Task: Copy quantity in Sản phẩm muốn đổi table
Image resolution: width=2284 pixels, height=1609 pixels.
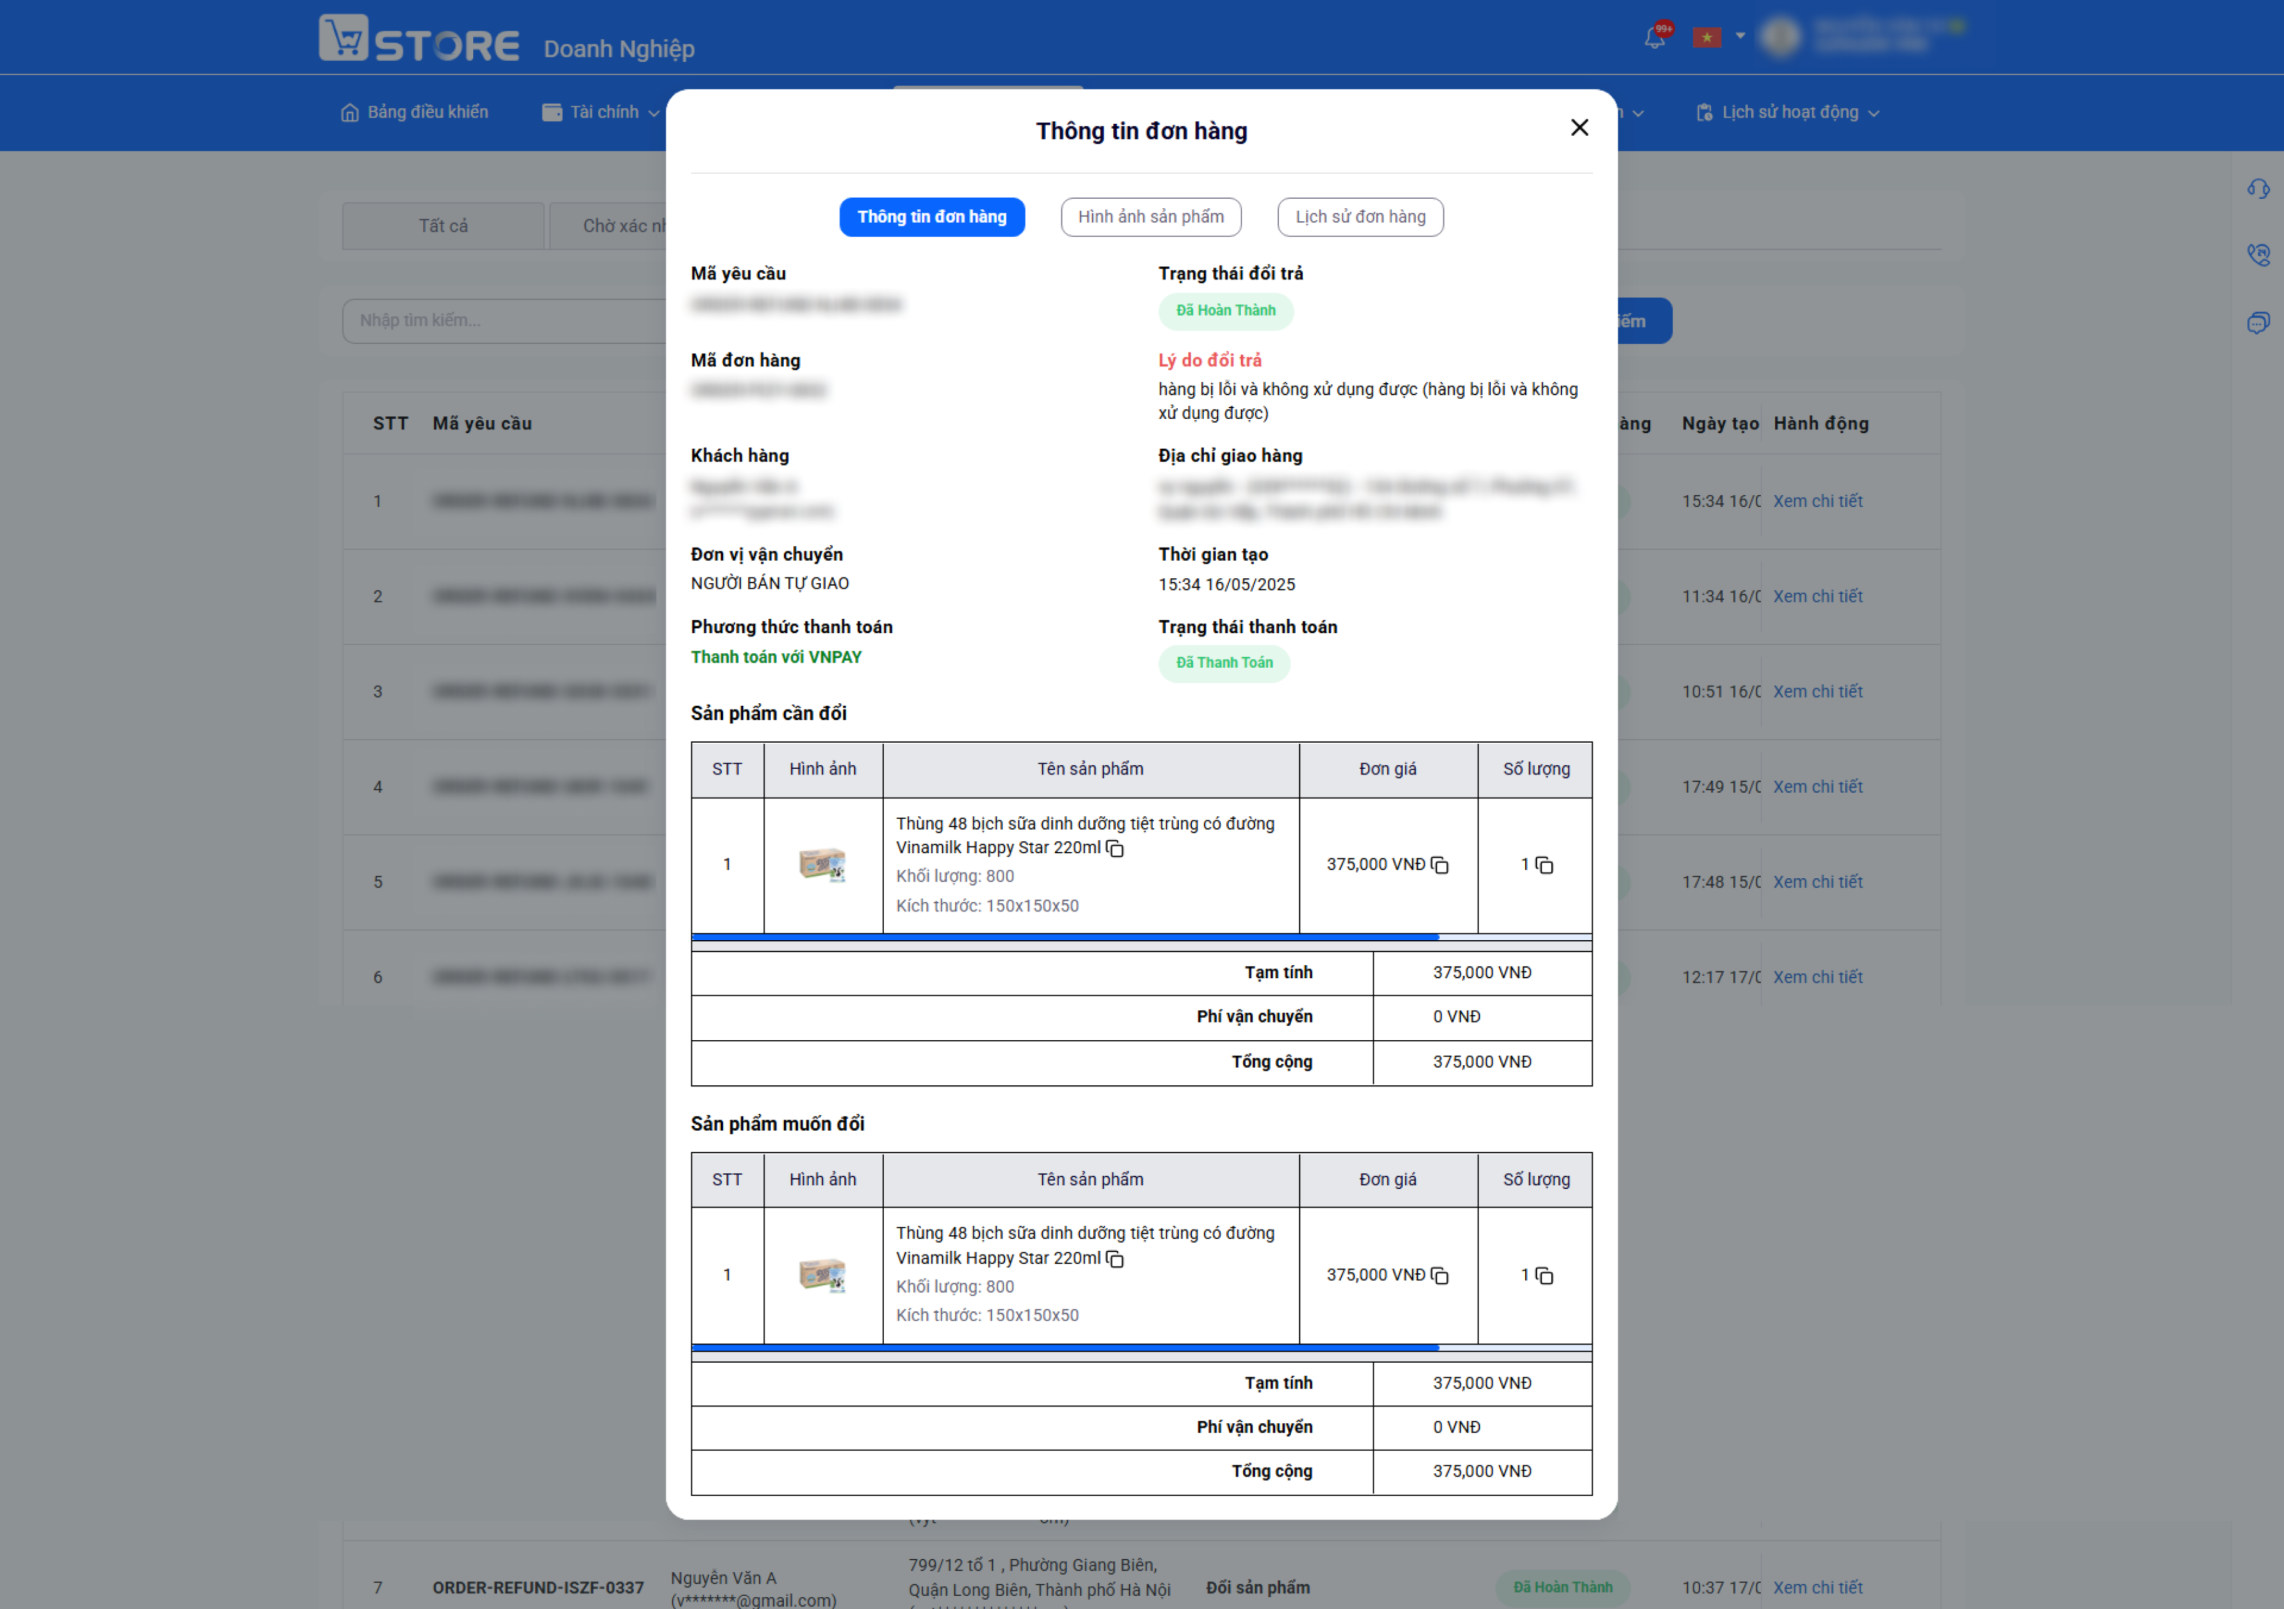Action: [1544, 1276]
